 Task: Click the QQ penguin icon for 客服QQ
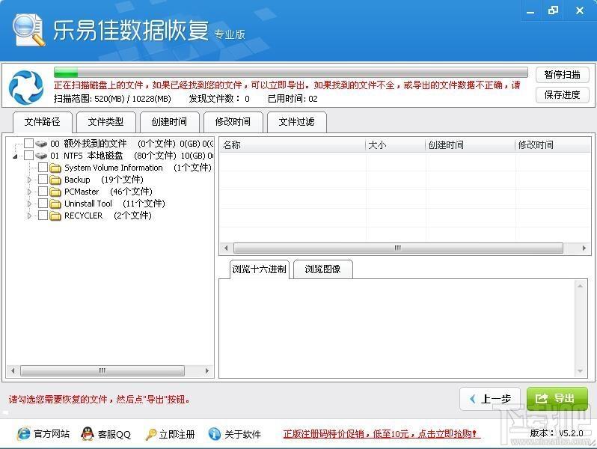tap(88, 434)
